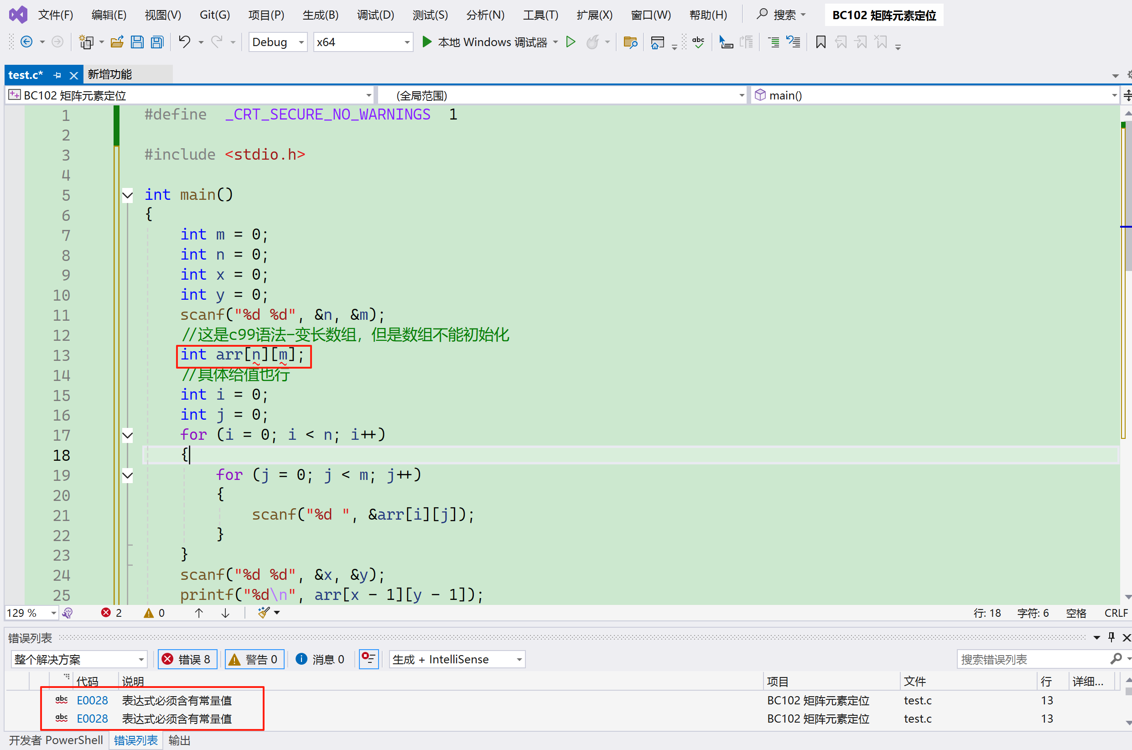Image resolution: width=1132 pixels, height=750 pixels.
Task: Click the bookmark toggle icon in toolbar
Action: pos(820,42)
